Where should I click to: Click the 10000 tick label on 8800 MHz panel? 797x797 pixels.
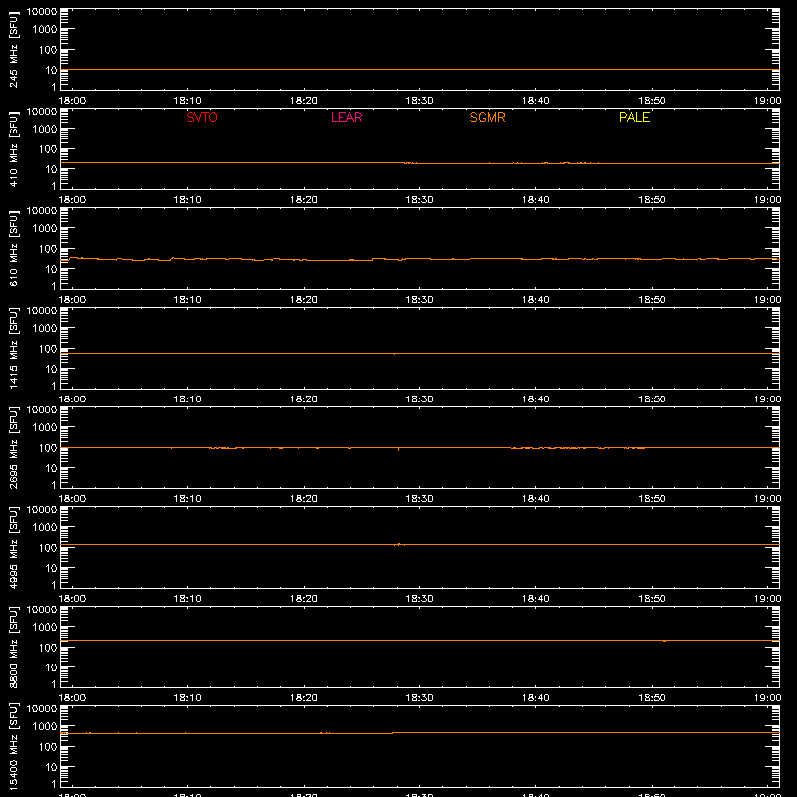tap(42, 610)
